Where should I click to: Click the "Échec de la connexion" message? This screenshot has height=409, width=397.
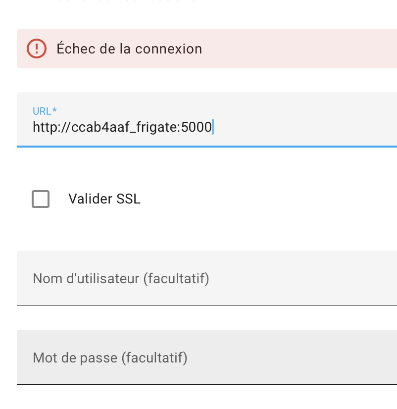129,49
